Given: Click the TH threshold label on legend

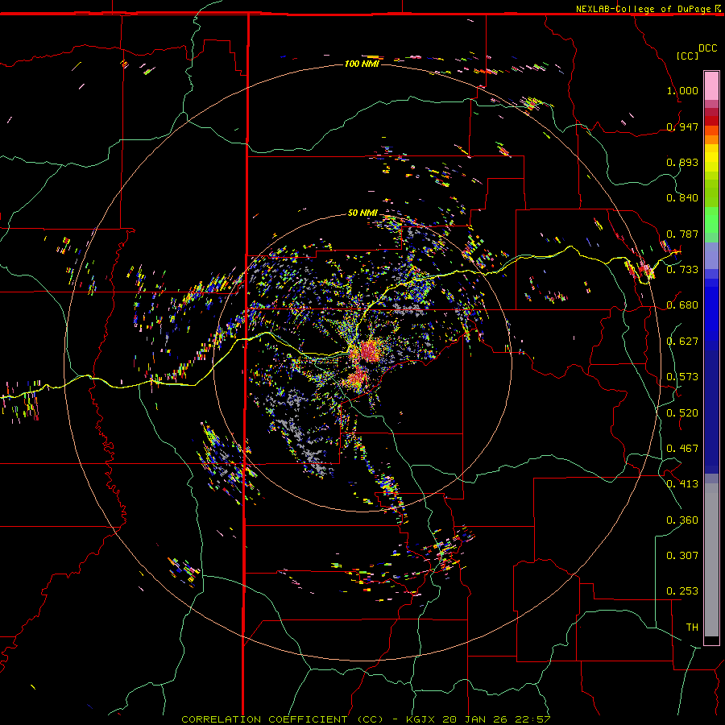Looking at the screenshot, I should (x=692, y=627).
